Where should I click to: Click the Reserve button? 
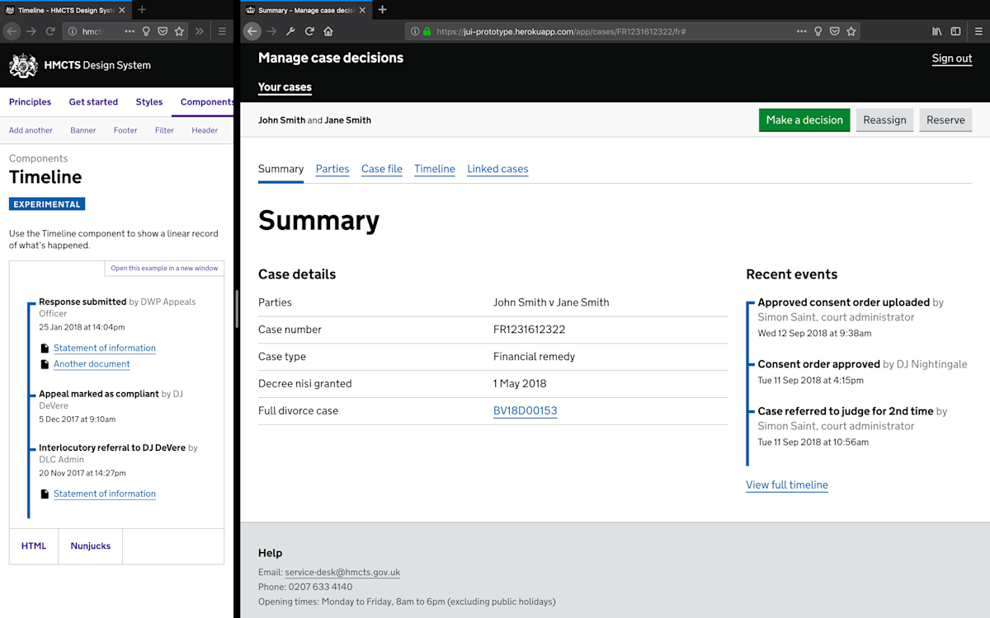pyautogui.click(x=945, y=120)
